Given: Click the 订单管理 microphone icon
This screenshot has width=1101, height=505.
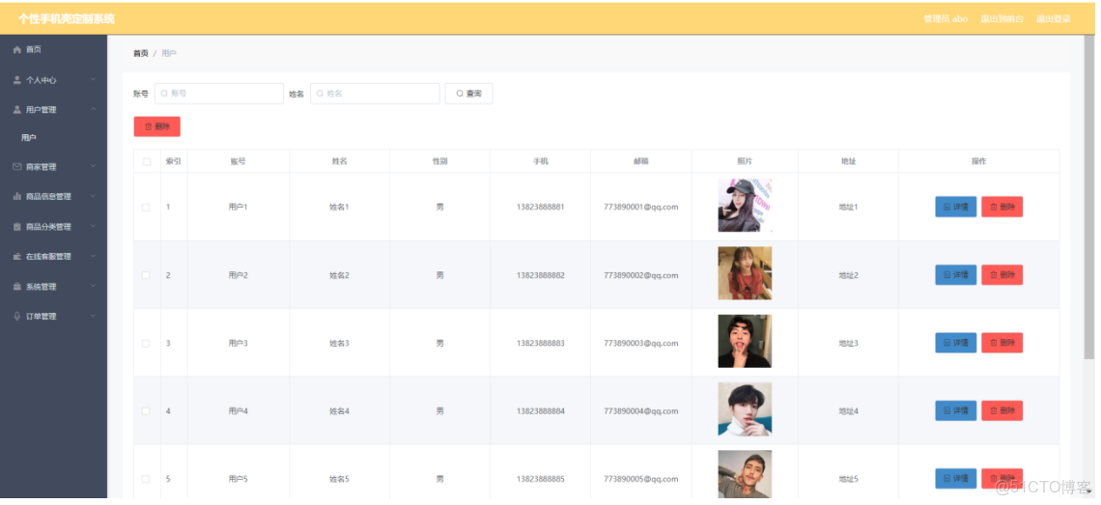Looking at the screenshot, I should (16, 316).
